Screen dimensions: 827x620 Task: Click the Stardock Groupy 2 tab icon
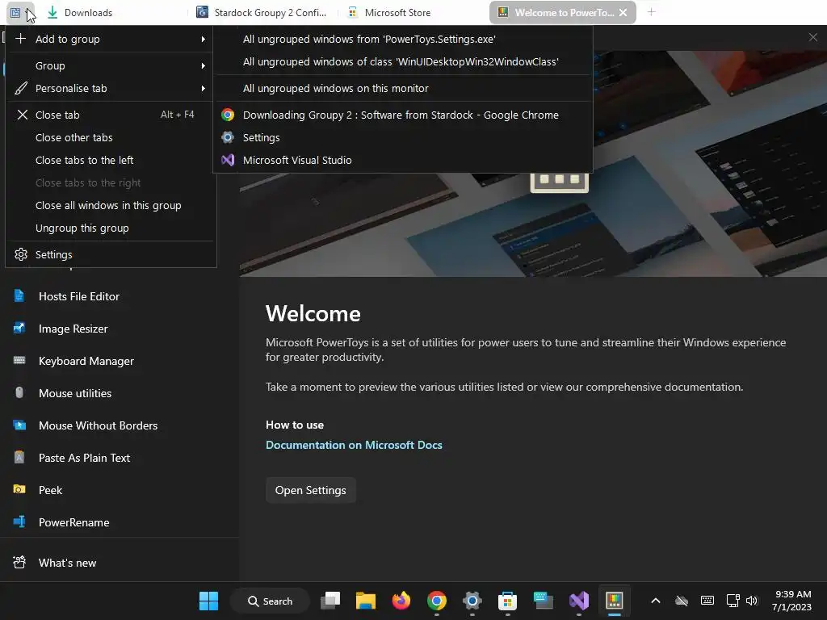pyautogui.click(x=202, y=12)
